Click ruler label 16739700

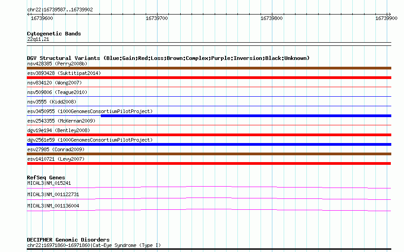tap(157, 18)
